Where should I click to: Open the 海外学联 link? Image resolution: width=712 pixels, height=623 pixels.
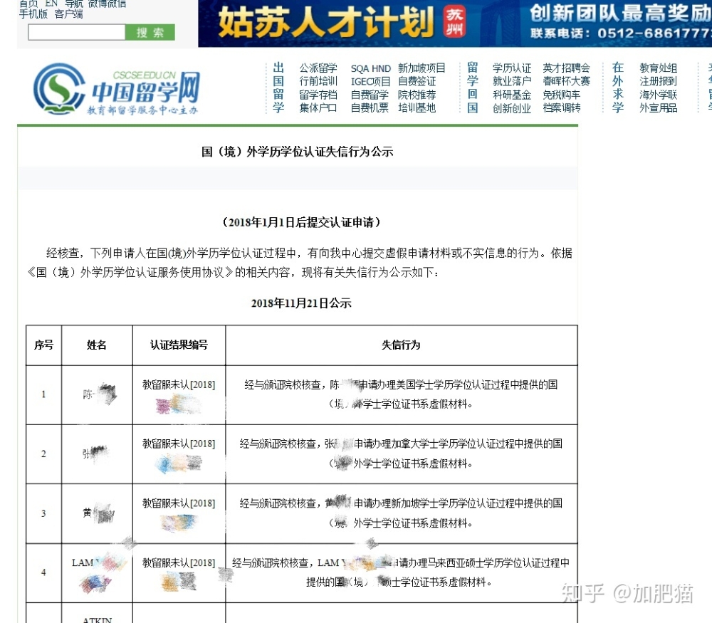658,95
